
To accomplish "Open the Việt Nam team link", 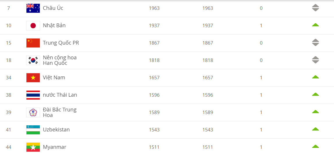I will pyautogui.click(x=54, y=78).
